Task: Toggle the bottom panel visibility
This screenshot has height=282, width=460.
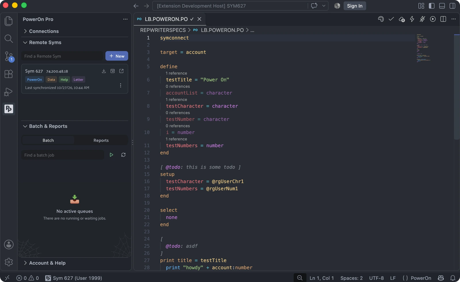Action: (442, 6)
